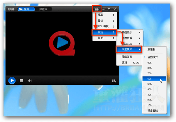
Task: Open the playlist panel icon at bottom right
Action: pos(114,81)
